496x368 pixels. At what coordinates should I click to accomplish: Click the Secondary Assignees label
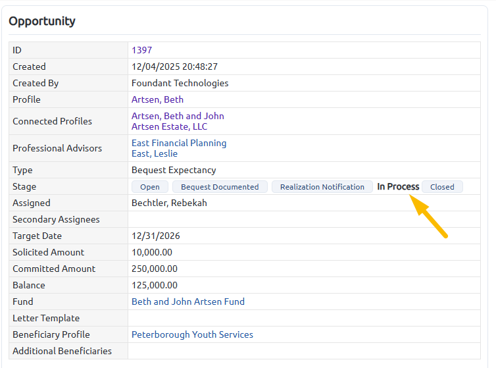click(x=56, y=219)
